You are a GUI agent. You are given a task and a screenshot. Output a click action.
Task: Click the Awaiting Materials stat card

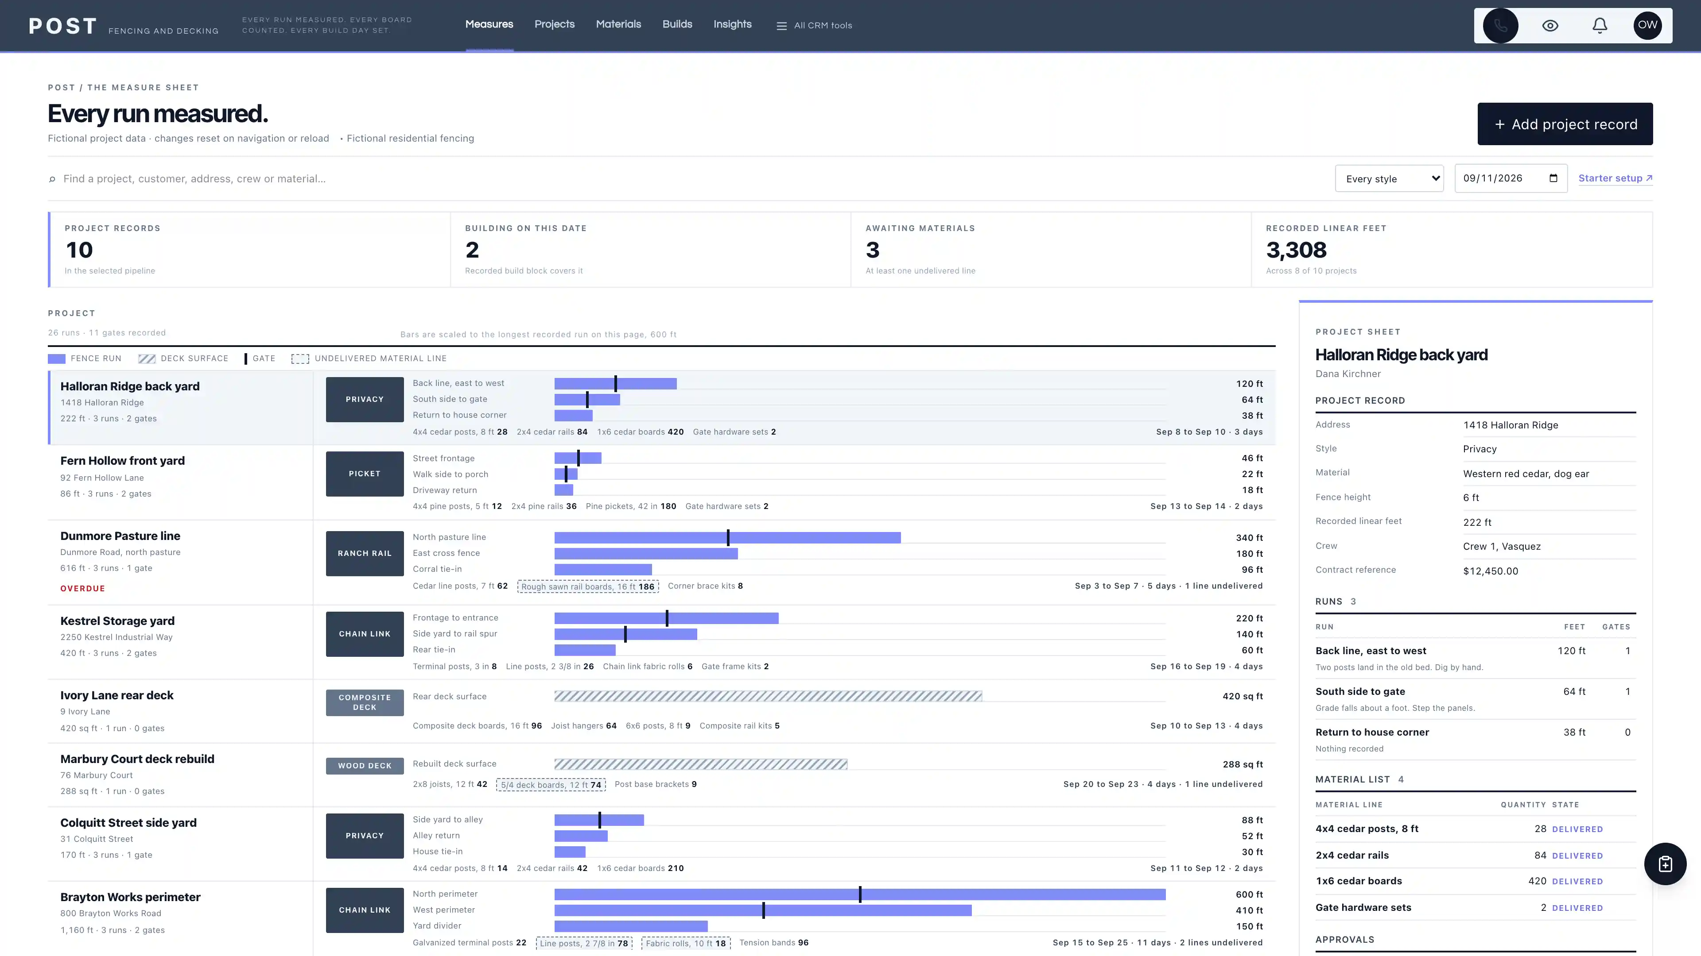click(1051, 249)
